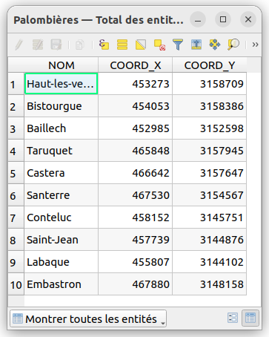
Task: Click COORD_X value 455807
Action: (136, 262)
